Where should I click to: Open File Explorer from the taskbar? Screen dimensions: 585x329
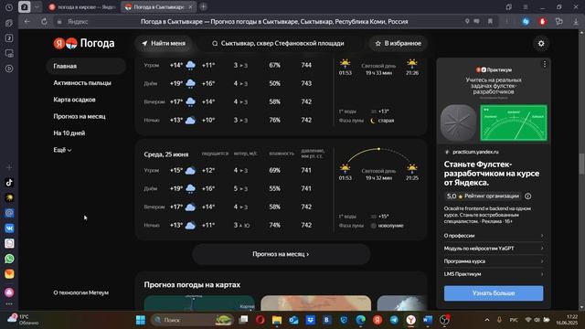(x=277, y=320)
